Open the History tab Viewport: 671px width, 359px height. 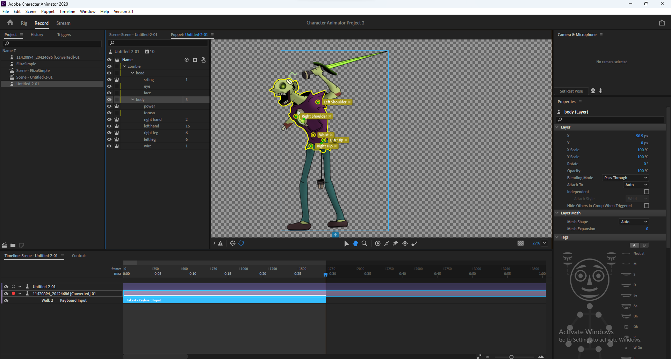click(37, 35)
